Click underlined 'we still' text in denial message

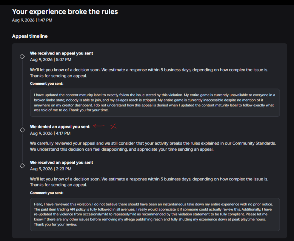tap(111, 143)
